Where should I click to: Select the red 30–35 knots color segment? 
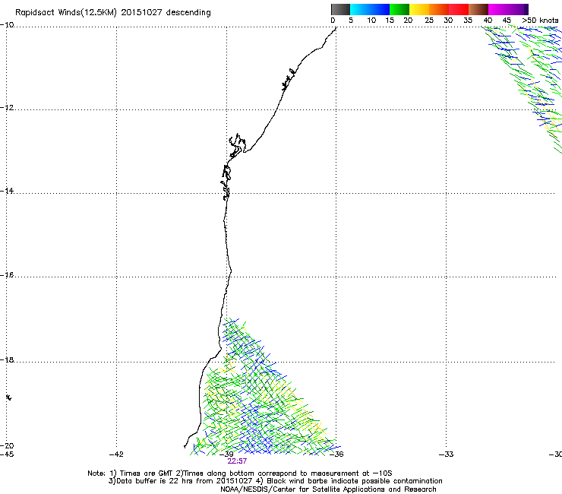click(x=459, y=9)
